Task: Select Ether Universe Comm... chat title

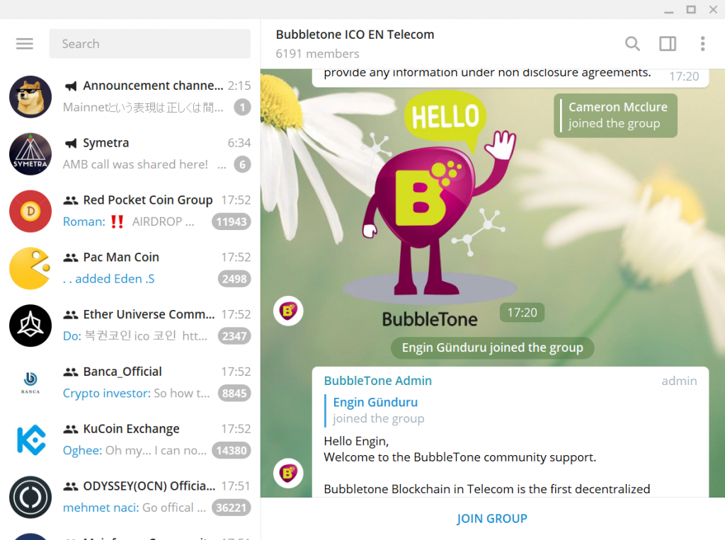Action: point(149,314)
